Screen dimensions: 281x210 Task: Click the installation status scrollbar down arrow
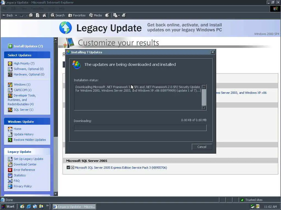(x=204, y=108)
